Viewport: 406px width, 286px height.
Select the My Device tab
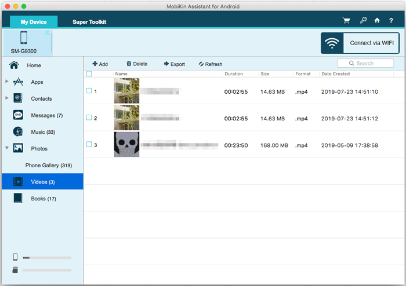pyautogui.click(x=34, y=22)
